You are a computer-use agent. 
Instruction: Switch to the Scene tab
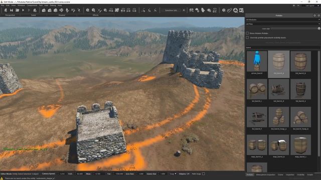280,174
